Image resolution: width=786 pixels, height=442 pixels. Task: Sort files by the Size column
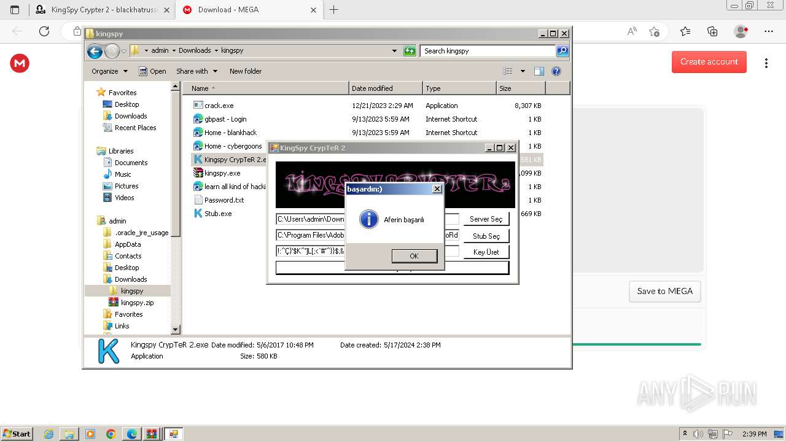[521, 88]
